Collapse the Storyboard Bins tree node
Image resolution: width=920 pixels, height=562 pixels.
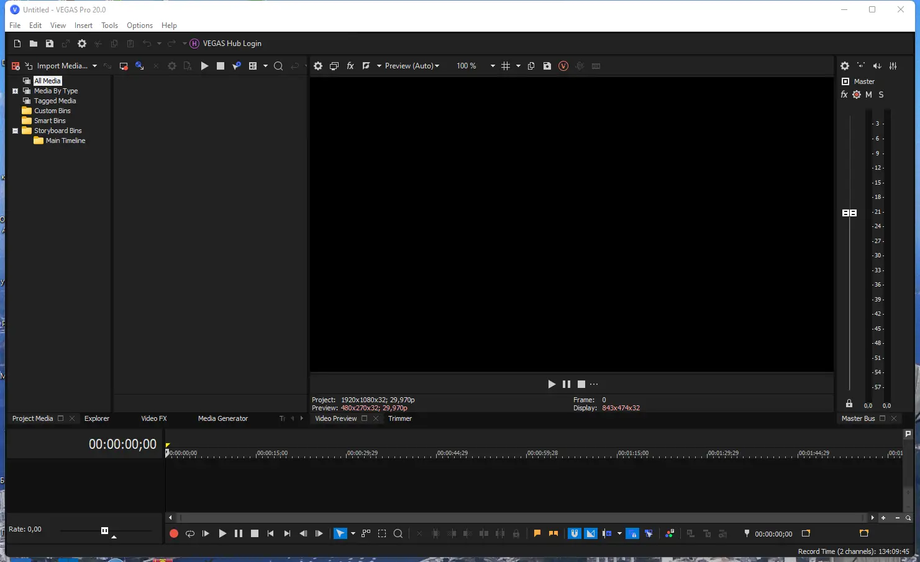pyautogui.click(x=15, y=131)
